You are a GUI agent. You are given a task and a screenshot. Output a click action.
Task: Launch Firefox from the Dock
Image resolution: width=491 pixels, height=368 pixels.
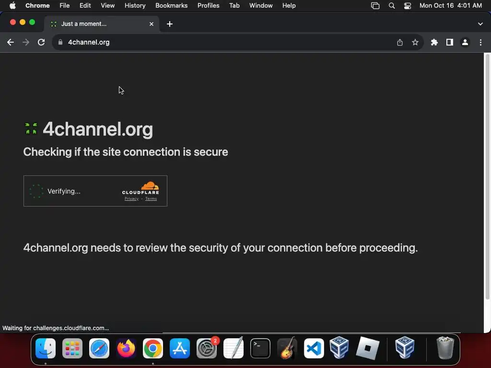[126, 348]
